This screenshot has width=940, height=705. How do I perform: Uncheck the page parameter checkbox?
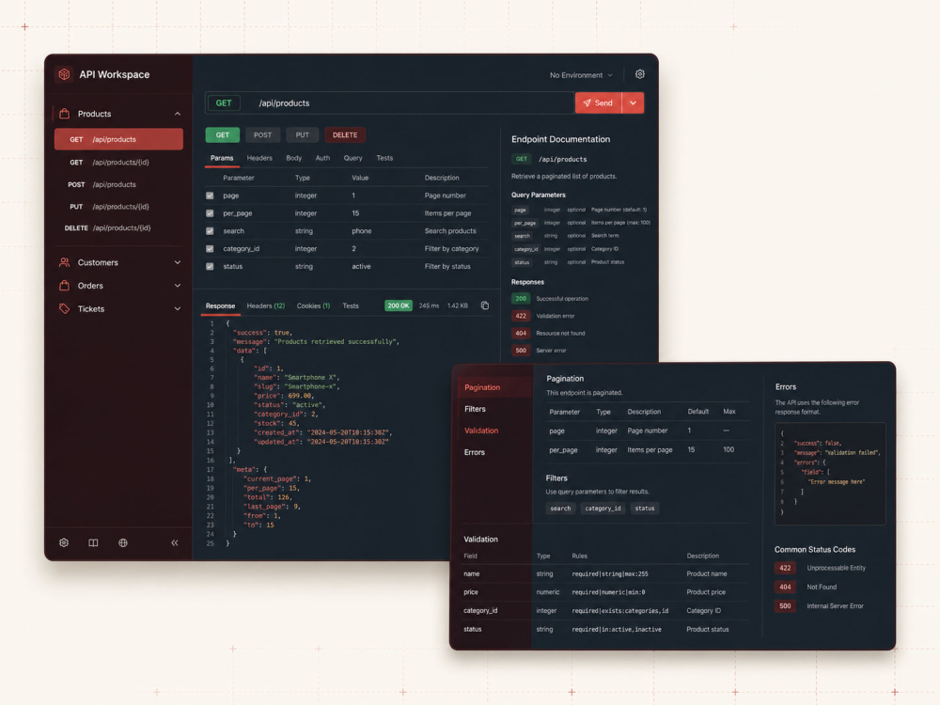point(210,196)
